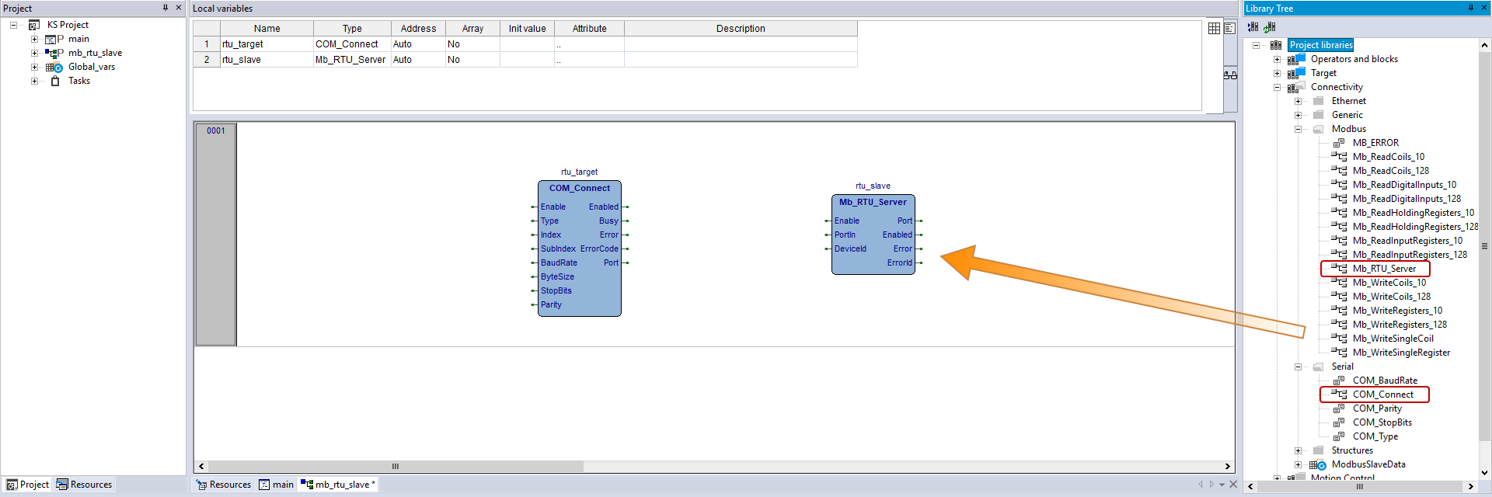Switch to the main editor tab
Image resolution: width=1492 pixels, height=497 pixels.
click(277, 485)
